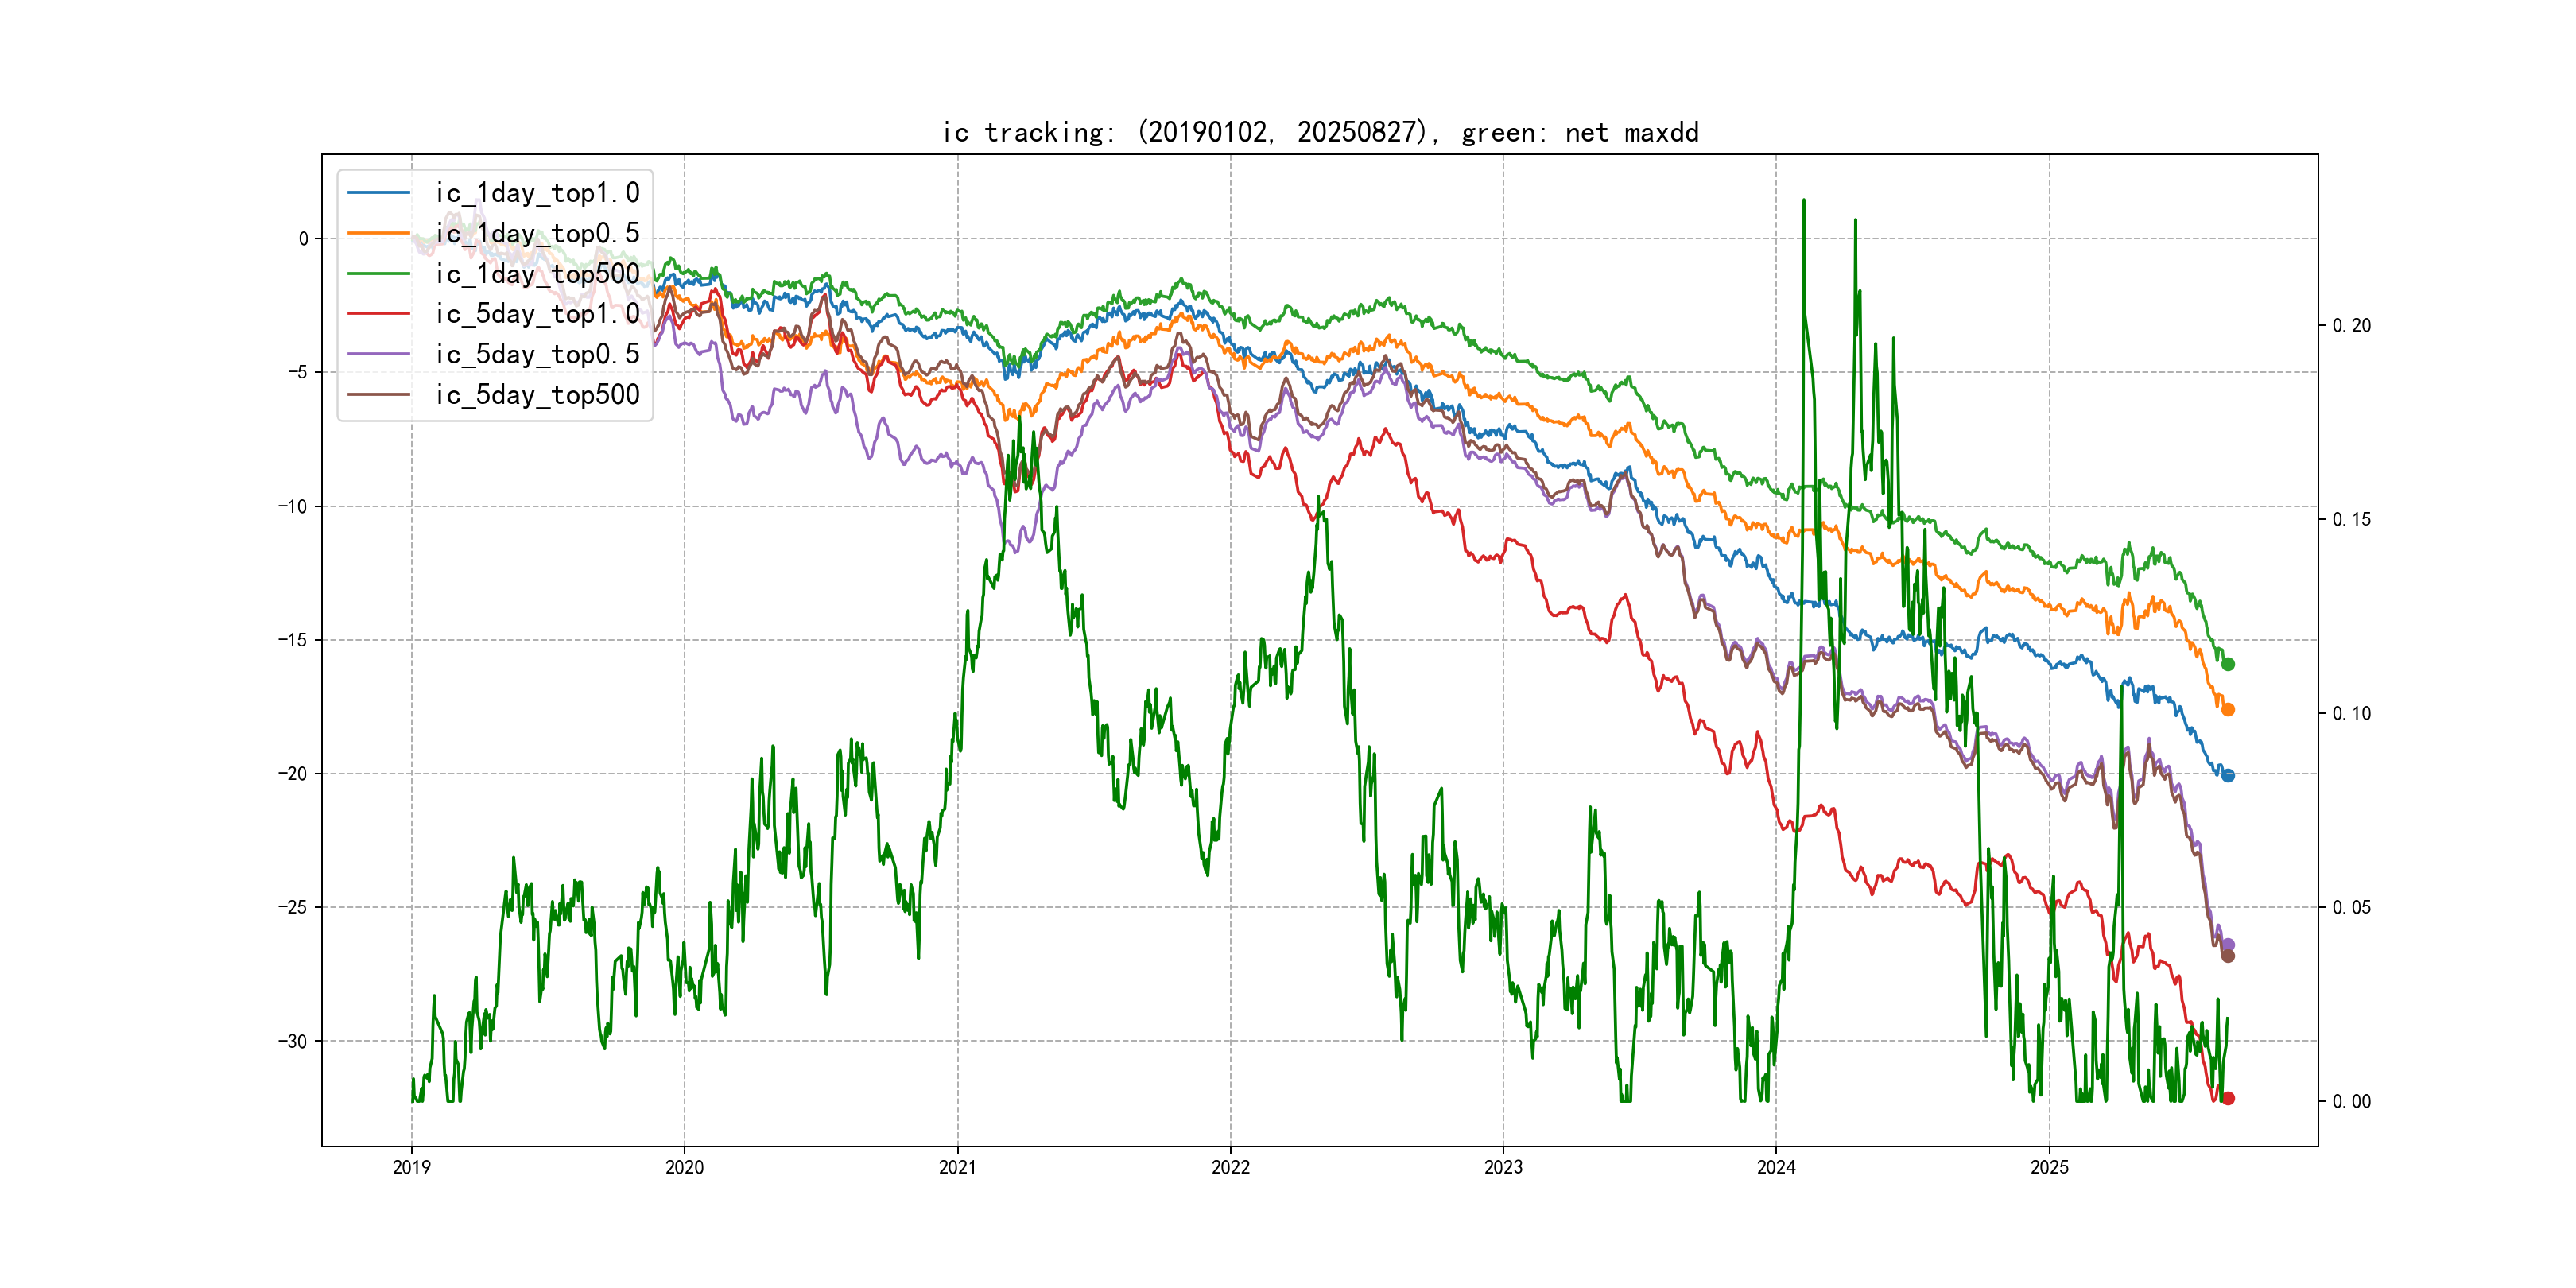Click the -15 left axis tick label
Image resolution: width=2576 pixels, height=1288 pixels.
pos(293,640)
